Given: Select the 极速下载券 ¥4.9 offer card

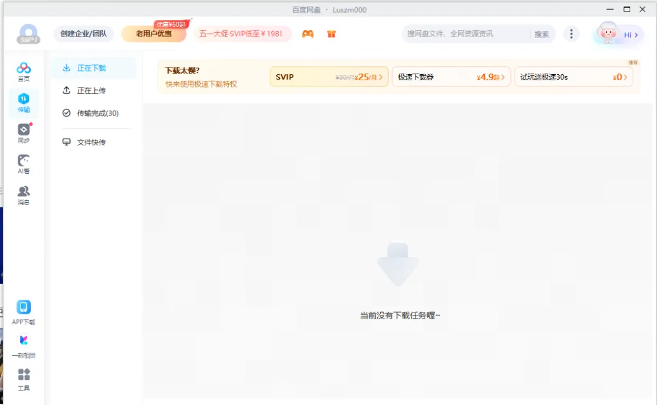Looking at the screenshot, I should click(451, 77).
